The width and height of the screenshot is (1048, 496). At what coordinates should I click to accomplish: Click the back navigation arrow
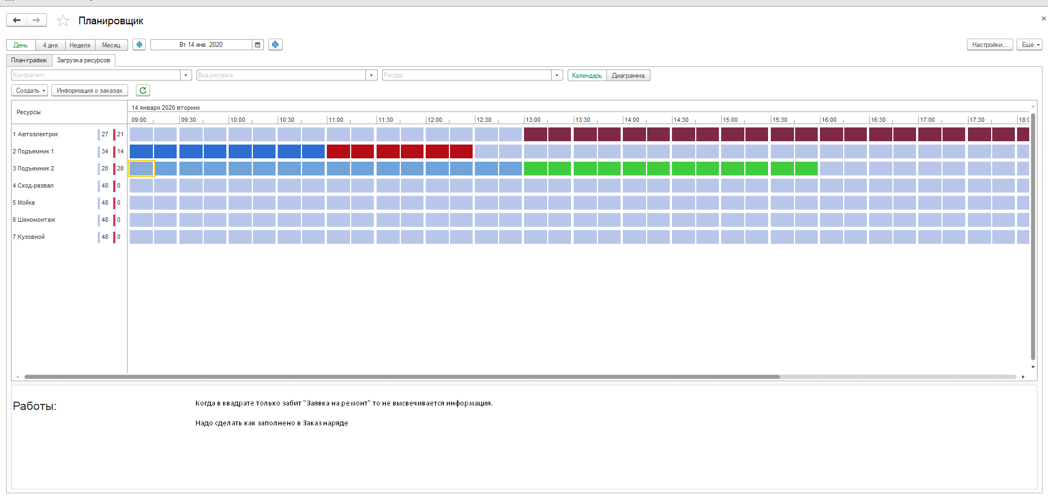[x=17, y=20]
